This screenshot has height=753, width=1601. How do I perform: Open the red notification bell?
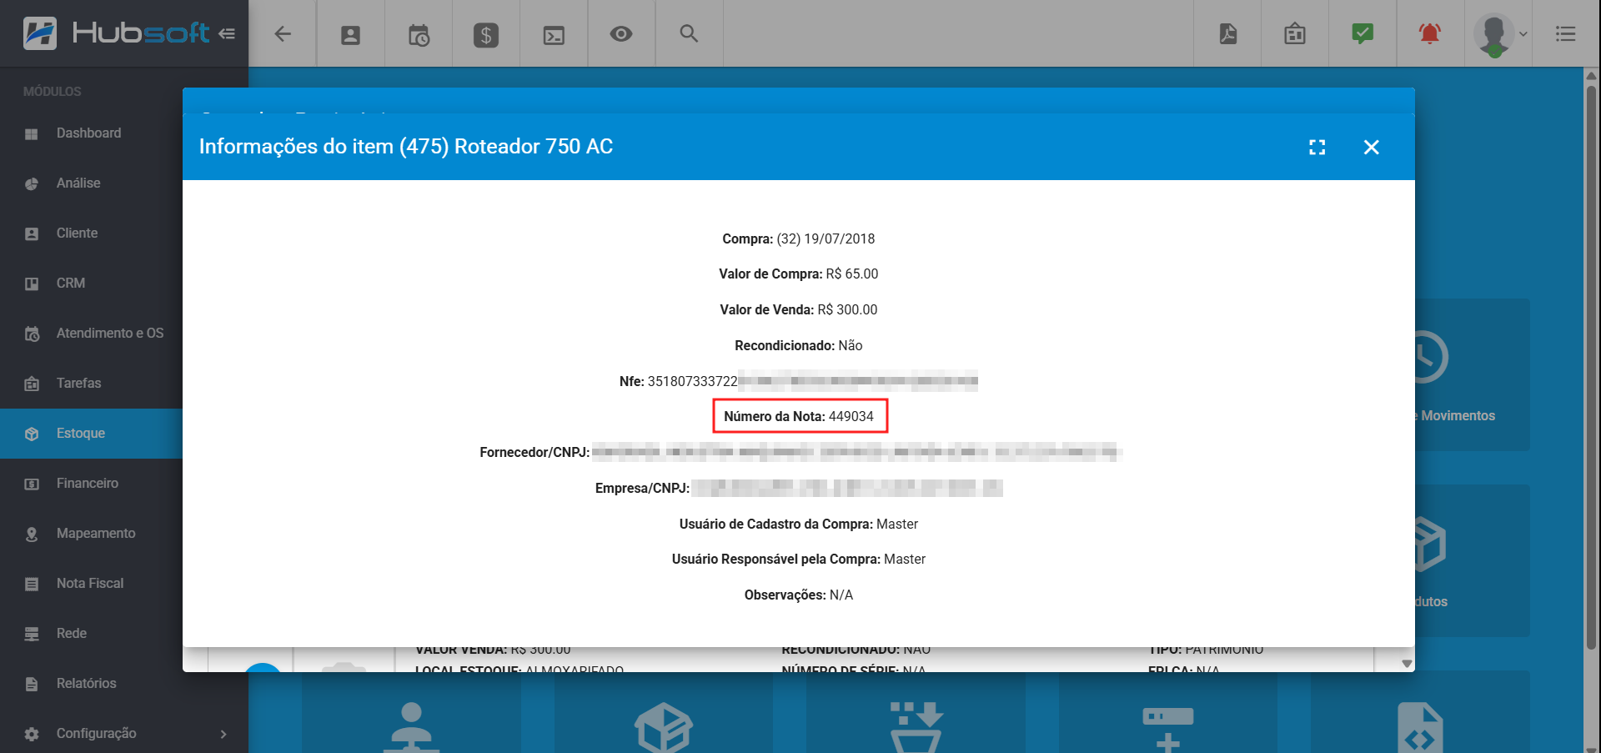[x=1429, y=34]
